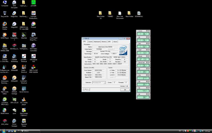212x133 pixels.
Task: Select the Subtitle Workshop icon
Action: tap(14, 58)
